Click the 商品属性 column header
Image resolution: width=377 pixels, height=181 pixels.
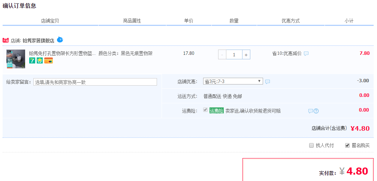click(132, 21)
